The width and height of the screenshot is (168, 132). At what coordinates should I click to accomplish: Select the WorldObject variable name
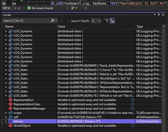coord(22,126)
